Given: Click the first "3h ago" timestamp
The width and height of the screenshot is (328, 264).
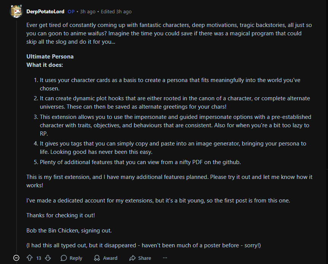Looking at the screenshot, I should coord(87,11).
